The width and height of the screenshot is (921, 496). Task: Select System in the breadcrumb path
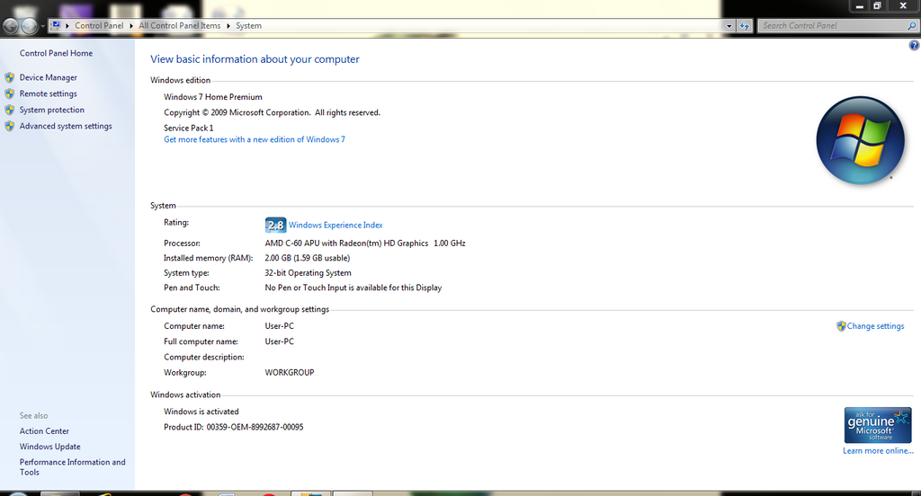[248, 26]
